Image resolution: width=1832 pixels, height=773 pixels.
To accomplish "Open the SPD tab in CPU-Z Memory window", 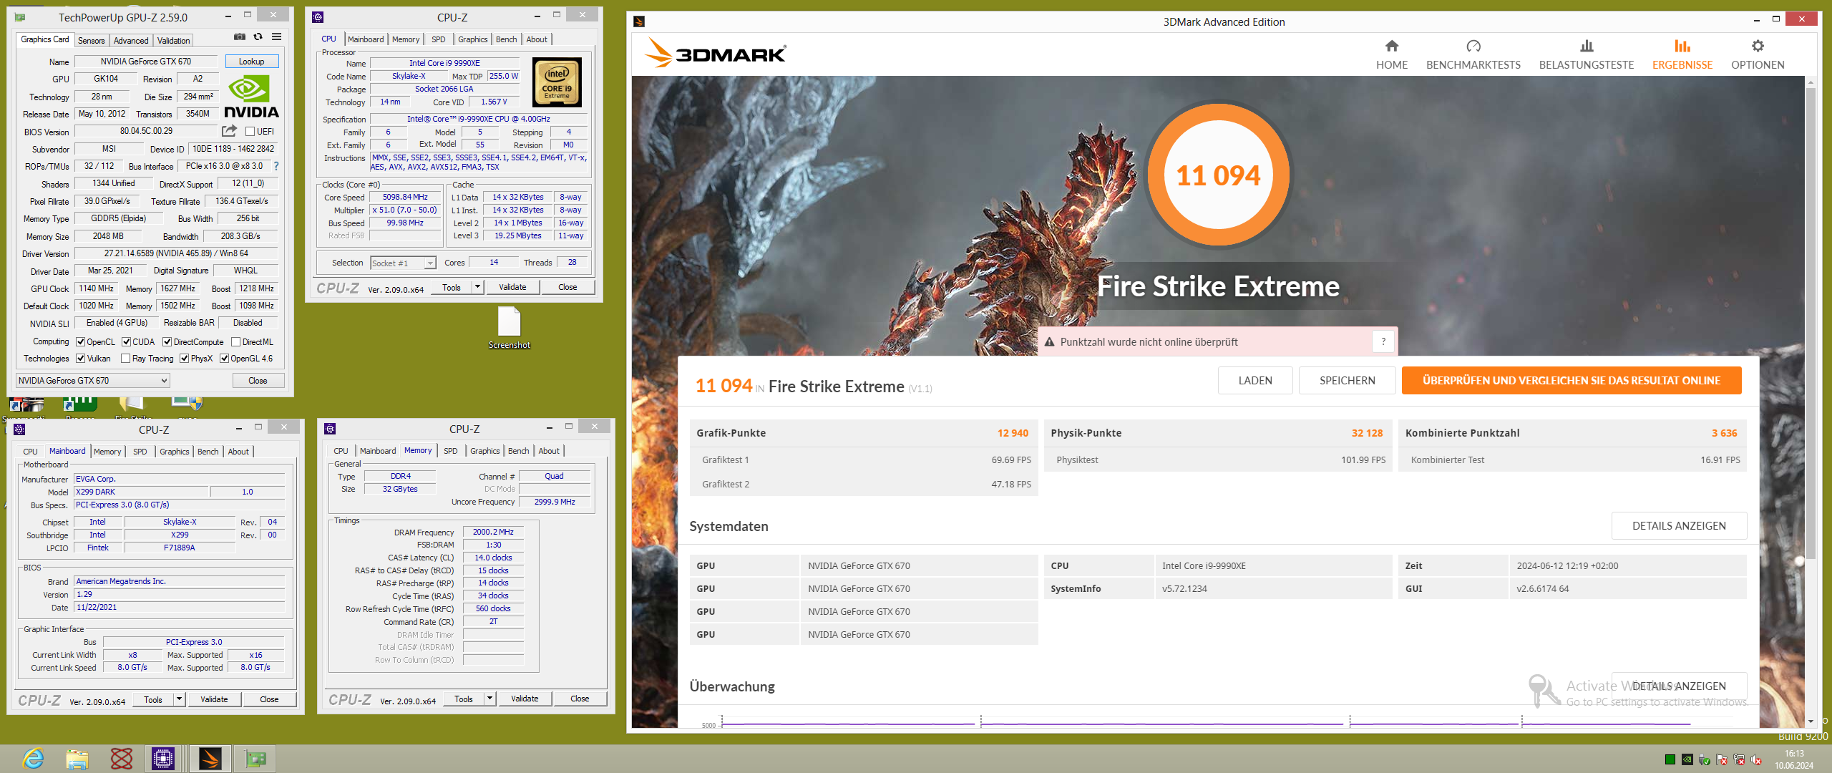I will pos(450,451).
